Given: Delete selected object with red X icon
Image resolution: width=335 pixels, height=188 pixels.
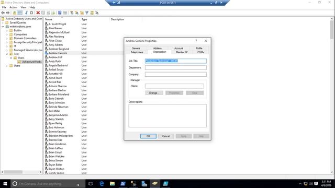Looking at the screenshot, I should [38, 13].
